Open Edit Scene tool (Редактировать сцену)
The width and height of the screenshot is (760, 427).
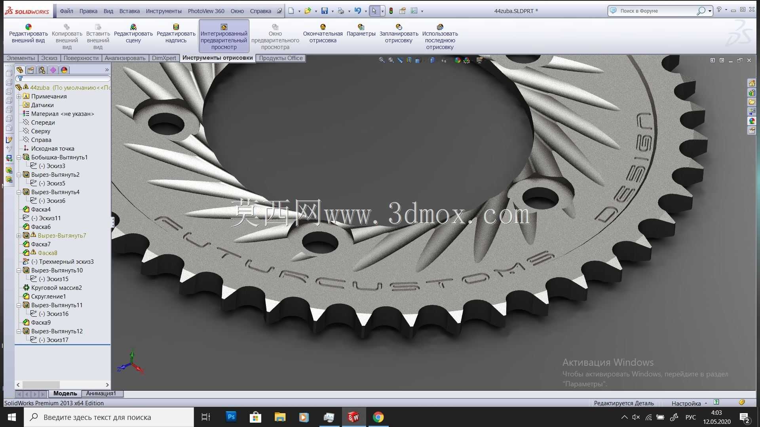tap(133, 34)
